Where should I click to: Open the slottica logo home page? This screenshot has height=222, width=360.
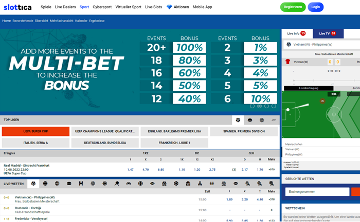point(17,7)
